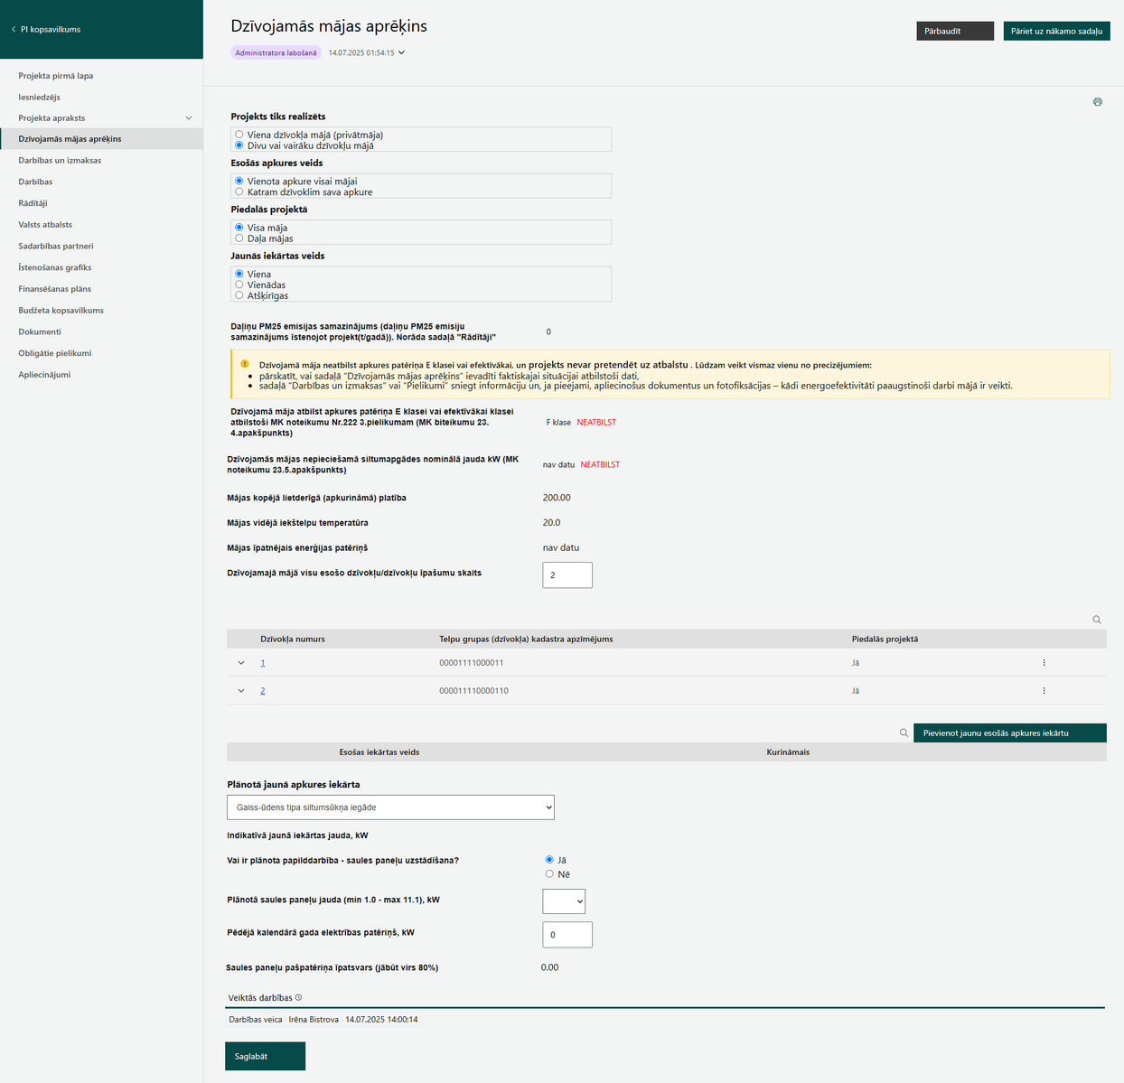The width and height of the screenshot is (1124, 1083).
Task: Select Viena dzīvokļa mājā radio option
Action: pyautogui.click(x=239, y=135)
